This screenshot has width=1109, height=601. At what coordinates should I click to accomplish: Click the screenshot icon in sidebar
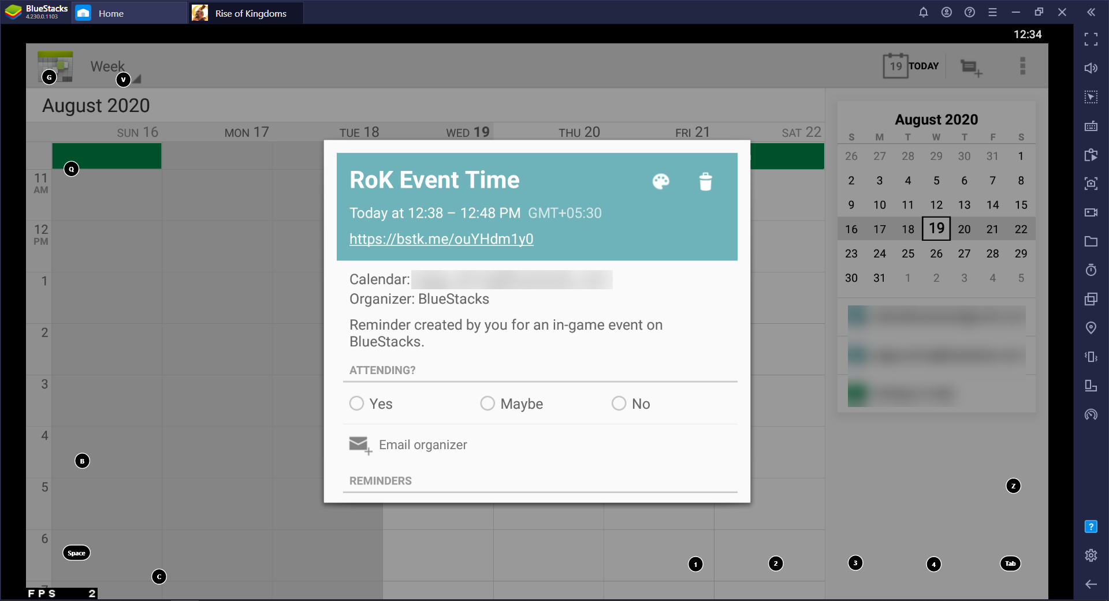tap(1091, 184)
